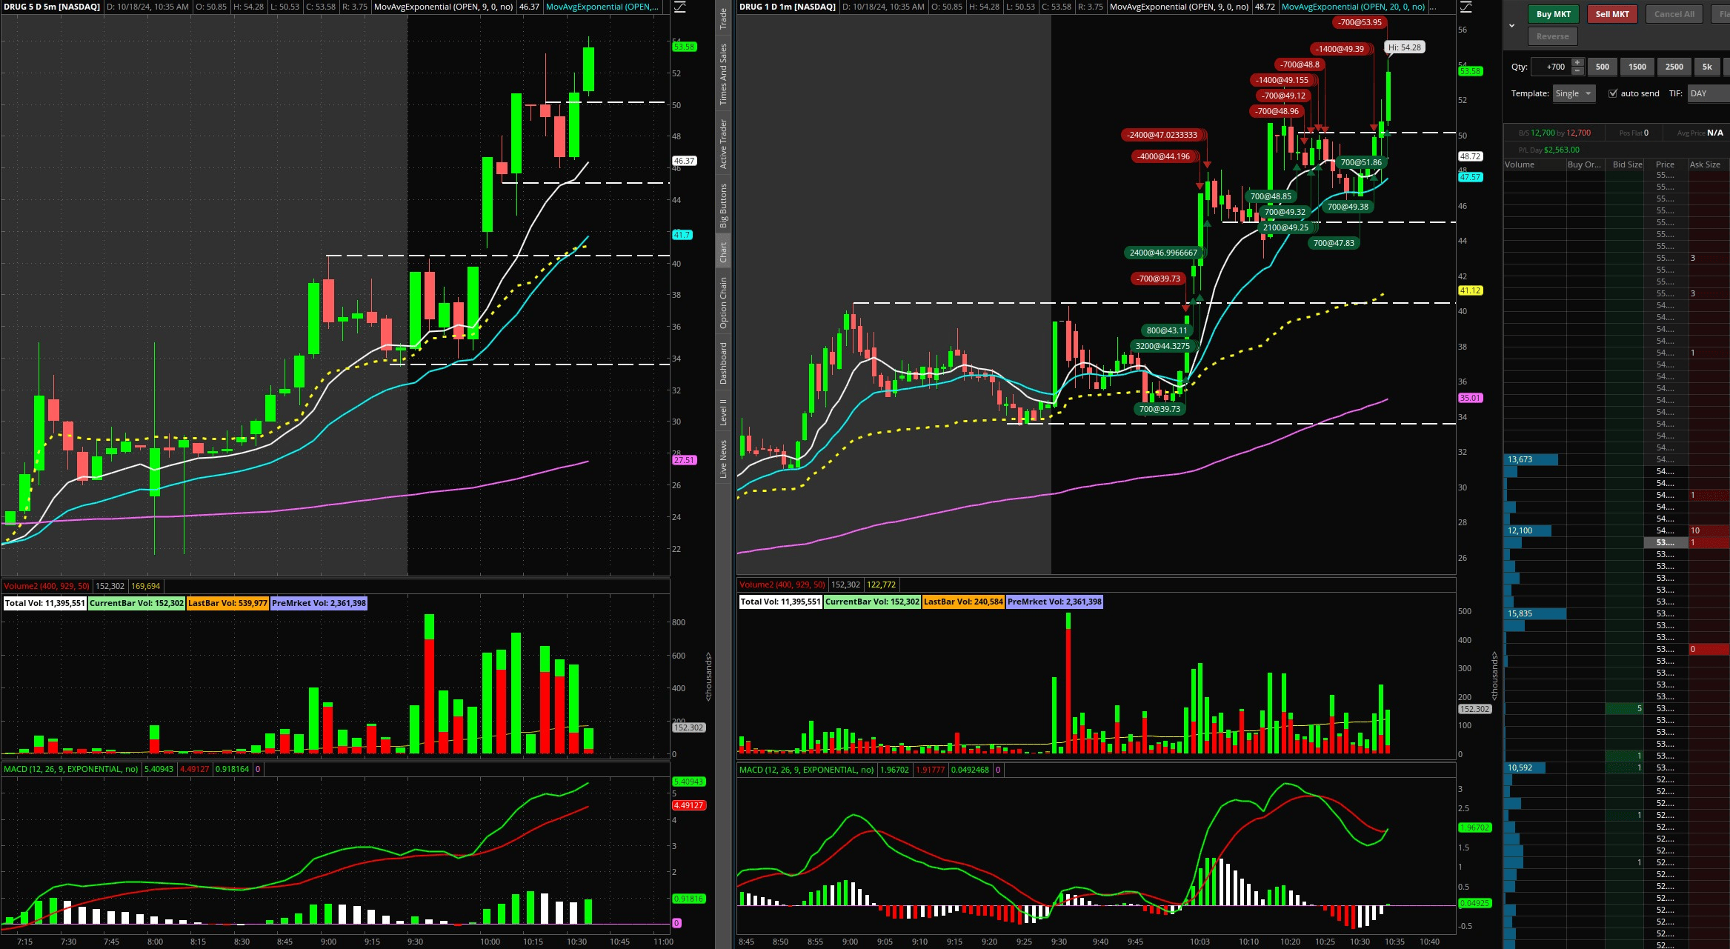1730x949 pixels.
Task: Decrease quantity with minus stepper
Action: (x=1577, y=71)
